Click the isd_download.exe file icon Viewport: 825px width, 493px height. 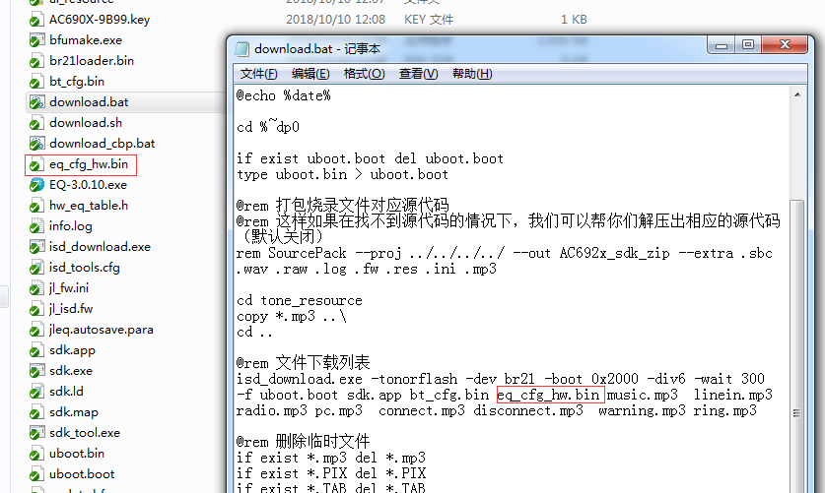[x=36, y=247]
